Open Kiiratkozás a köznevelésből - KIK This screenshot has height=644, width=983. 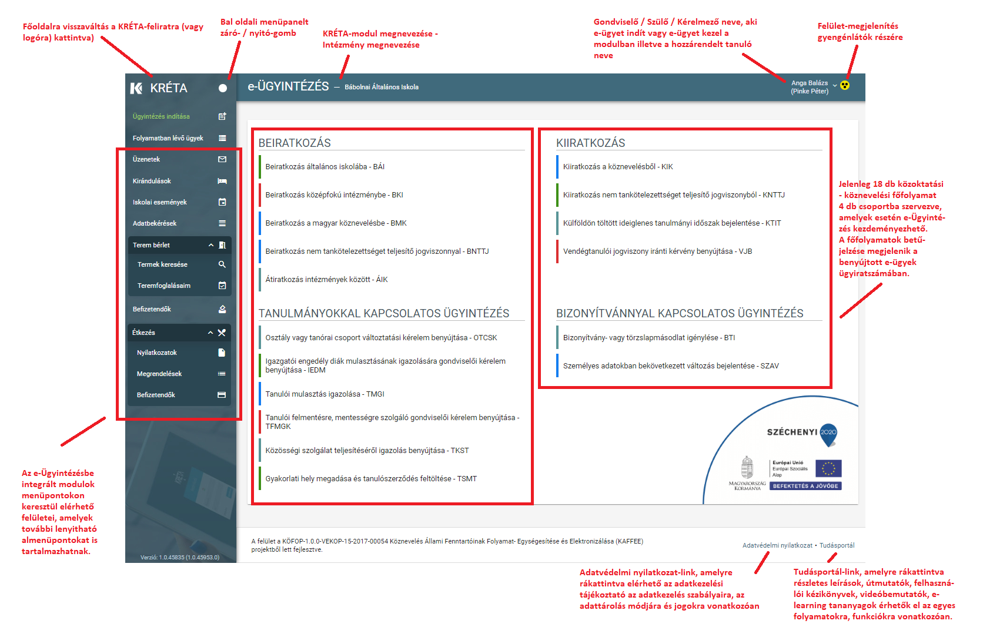point(618,167)
